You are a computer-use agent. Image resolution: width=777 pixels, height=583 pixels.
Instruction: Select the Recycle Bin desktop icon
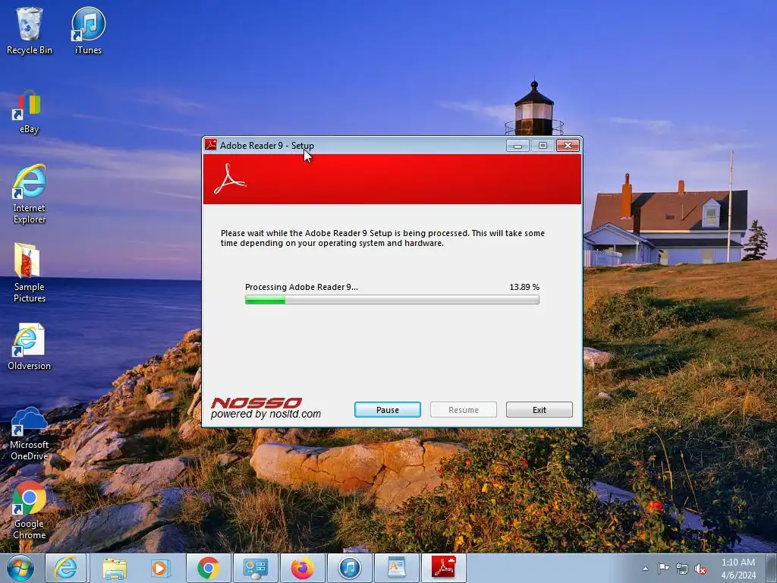[30, 30]
